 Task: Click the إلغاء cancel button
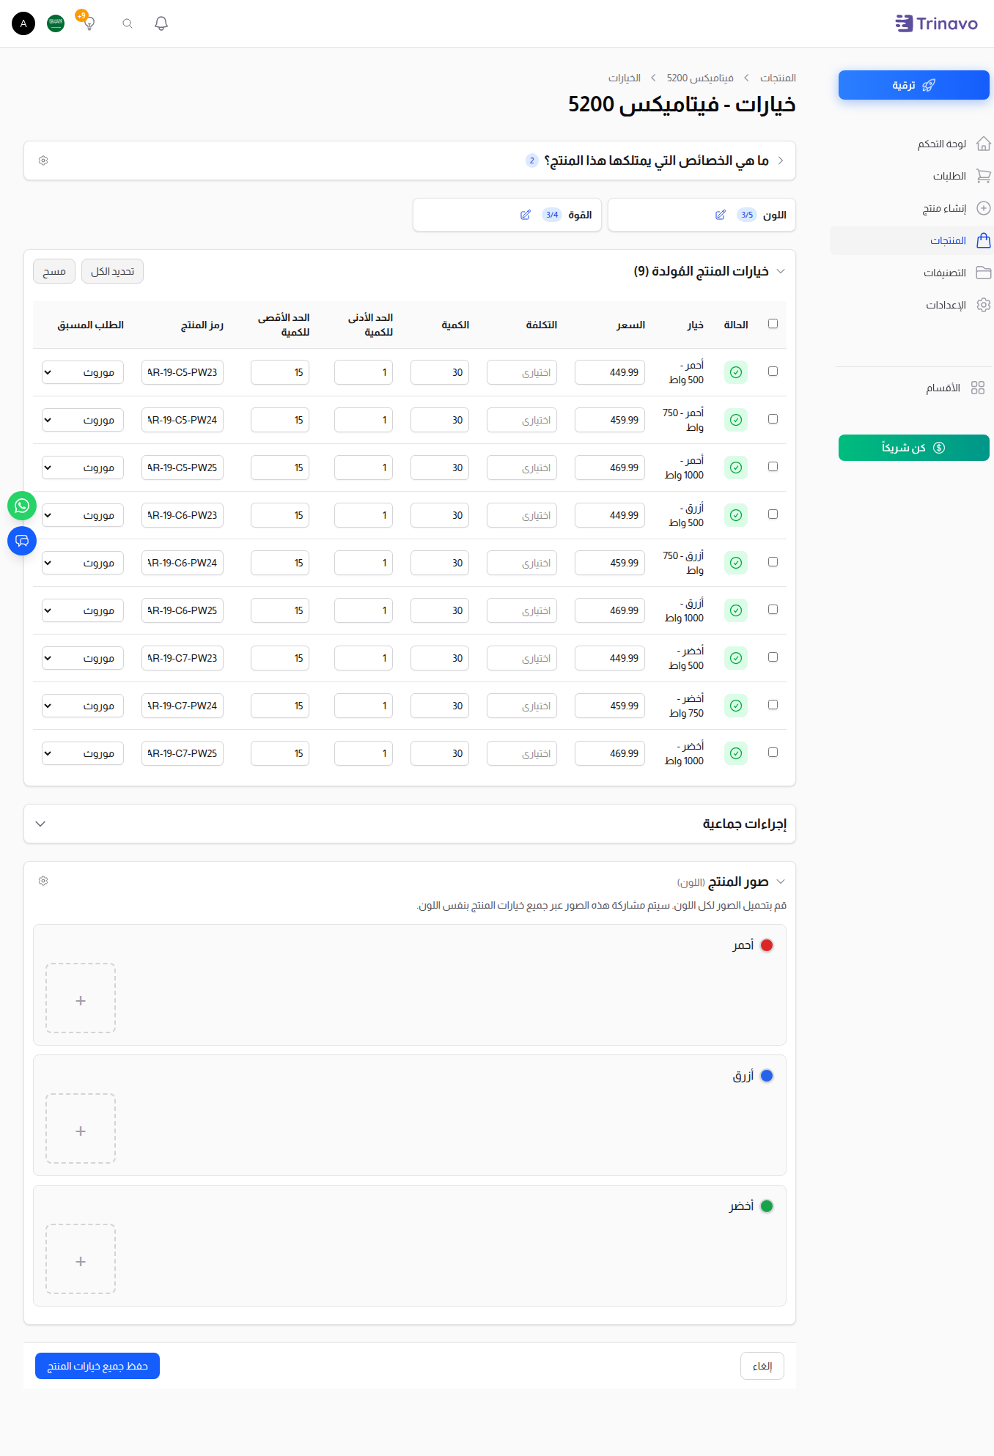[762, 1366]
